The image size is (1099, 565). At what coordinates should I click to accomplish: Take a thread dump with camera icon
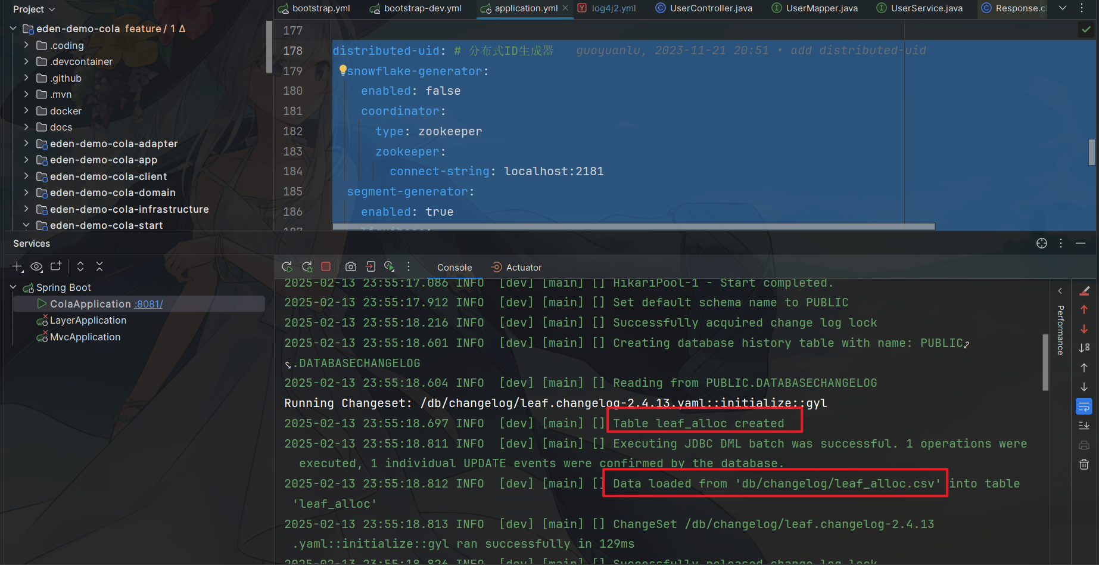pos(351,266)
